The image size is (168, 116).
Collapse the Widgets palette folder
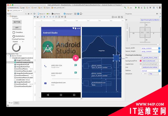pos(8,16)
